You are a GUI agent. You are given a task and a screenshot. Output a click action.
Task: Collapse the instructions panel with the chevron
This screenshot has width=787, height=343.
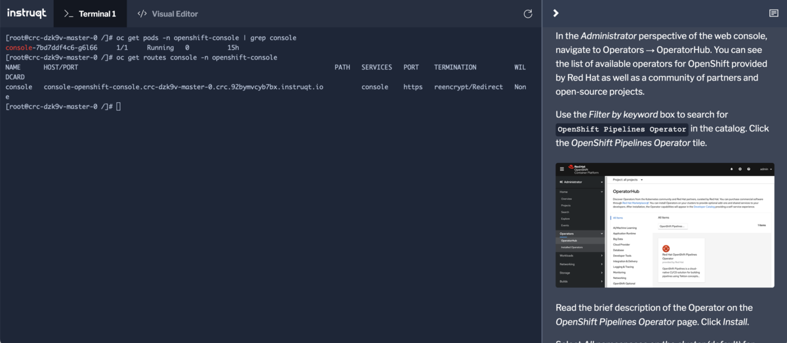(555, 13)
